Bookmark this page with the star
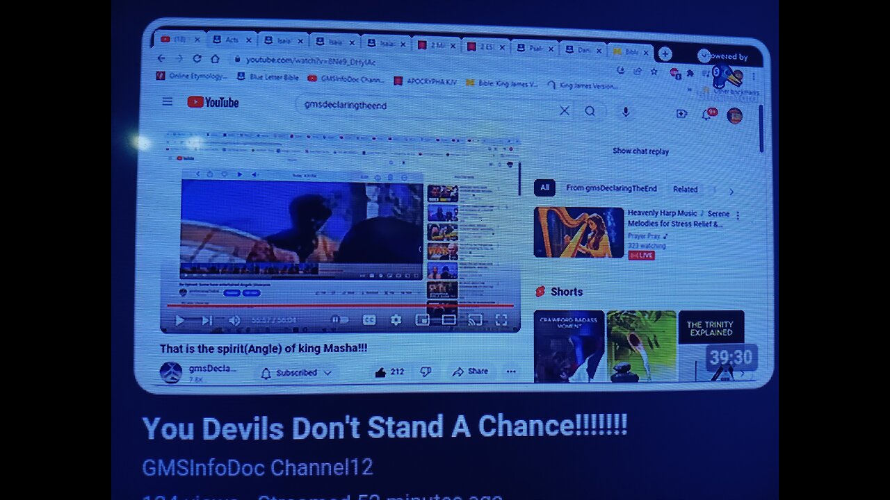The image size is (890, 500). (654, 71)
